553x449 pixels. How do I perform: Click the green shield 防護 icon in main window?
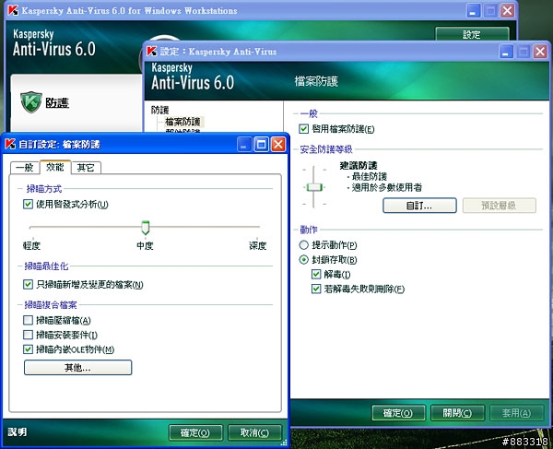pyautogui.click(x=31, y=102)
